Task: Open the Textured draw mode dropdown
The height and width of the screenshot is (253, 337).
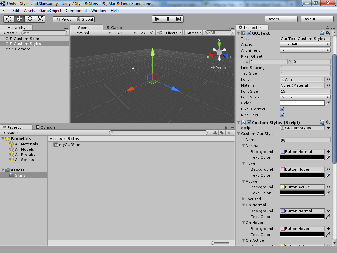Action: pos(92,33)
